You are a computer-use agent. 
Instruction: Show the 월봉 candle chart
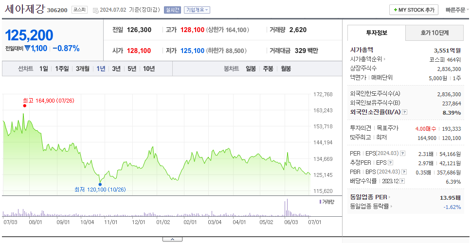tap(286, 69)
